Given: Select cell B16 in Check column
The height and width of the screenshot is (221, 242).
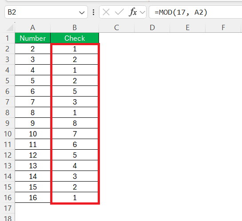Looking at the screenshot, I should coord(75,198).
